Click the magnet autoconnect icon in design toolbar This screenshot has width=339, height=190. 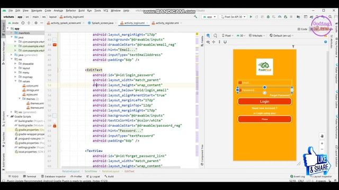coord(225,42)
